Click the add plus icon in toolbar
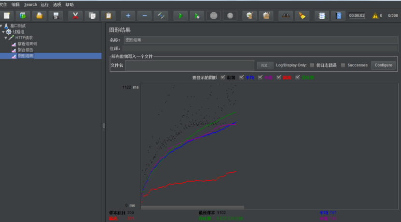 (128, 15)
